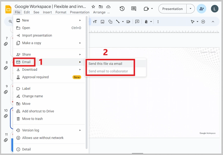
Task: Expand line tool options arrow
Action: 123,22
